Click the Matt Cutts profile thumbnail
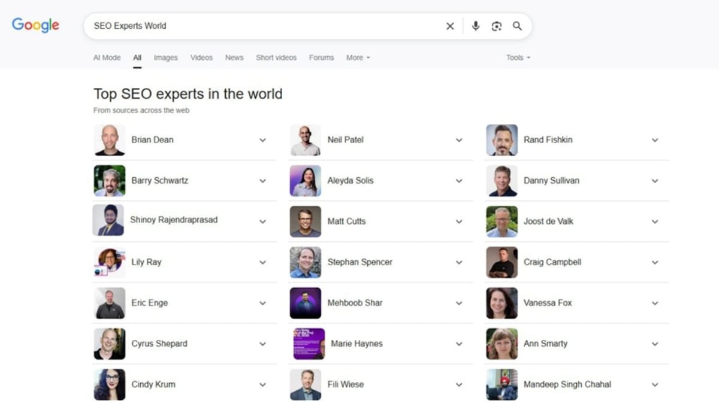The image size is (719, 404). [306, 221]
